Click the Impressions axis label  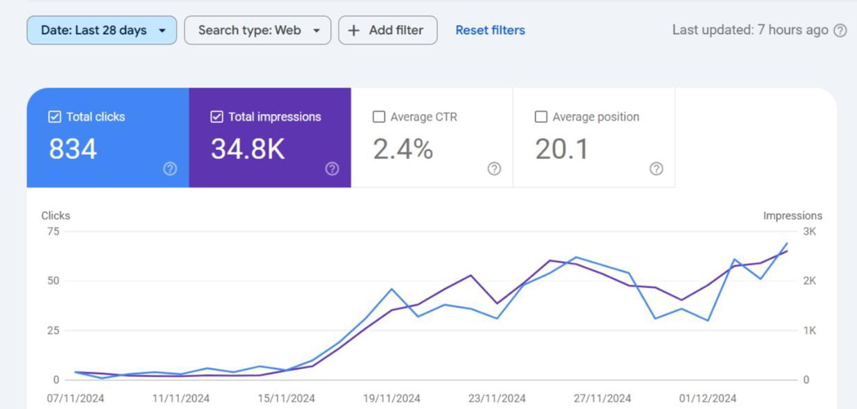tap(793, 215)
